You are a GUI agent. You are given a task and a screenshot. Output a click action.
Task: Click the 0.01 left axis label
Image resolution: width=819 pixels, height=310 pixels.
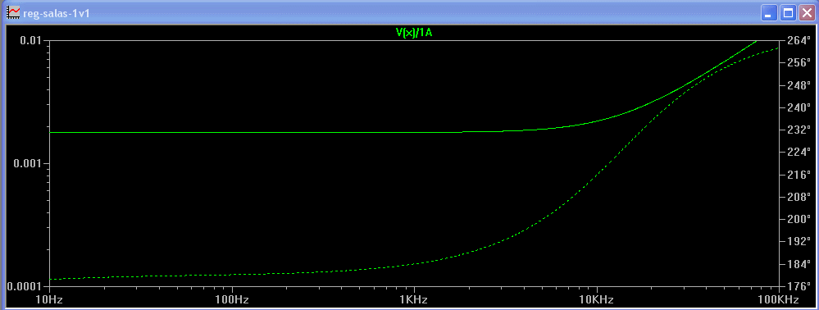31,41
